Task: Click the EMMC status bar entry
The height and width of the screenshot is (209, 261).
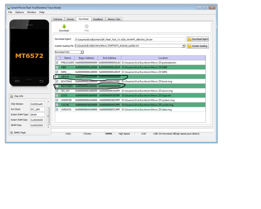Action: [x=109, y=134]
